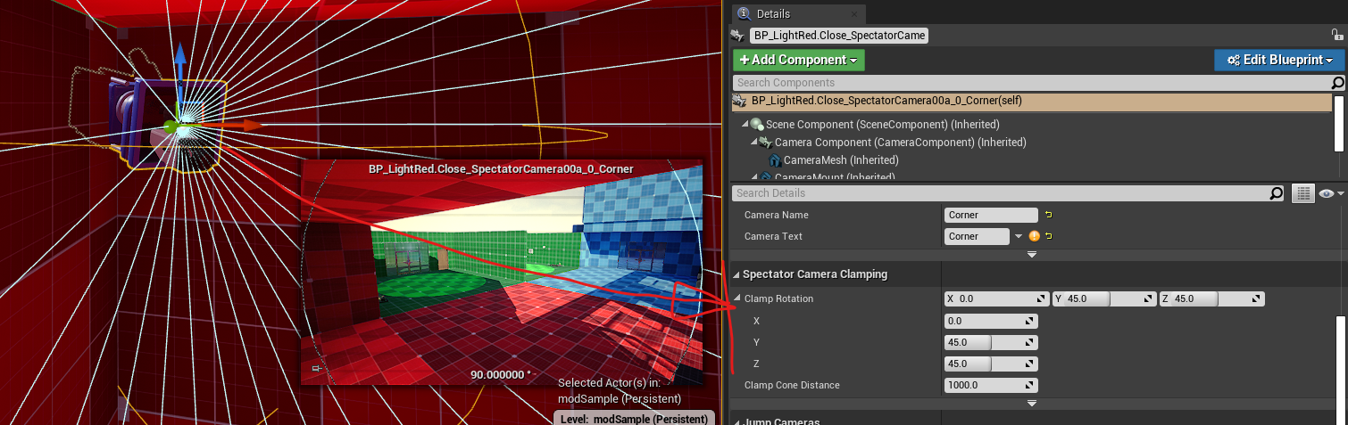Image resolution: width=1348 pixels, height=425 pixels.
Task: Click the CameraMesh static mesh icon
Action: (774, 160)
